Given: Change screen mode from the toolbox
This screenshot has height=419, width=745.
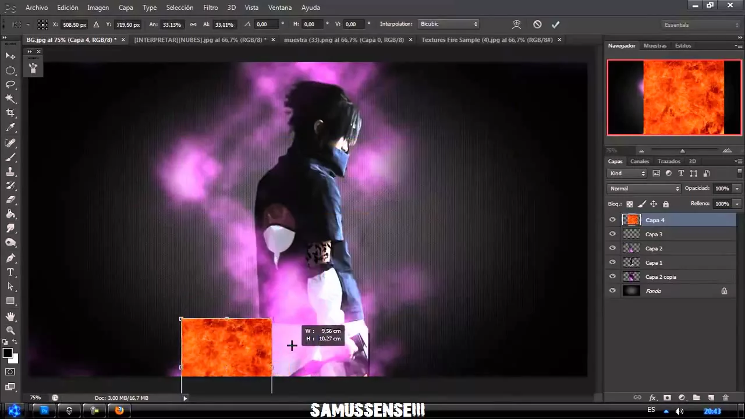Looking at the screenshot, I should click(x=10, y=386).
